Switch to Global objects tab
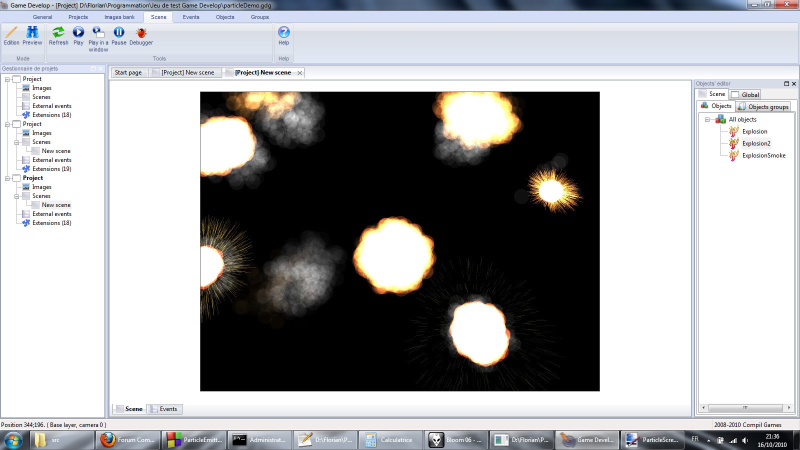The width and height of the screenshot is (800, 450). click(x=745, y=94)
